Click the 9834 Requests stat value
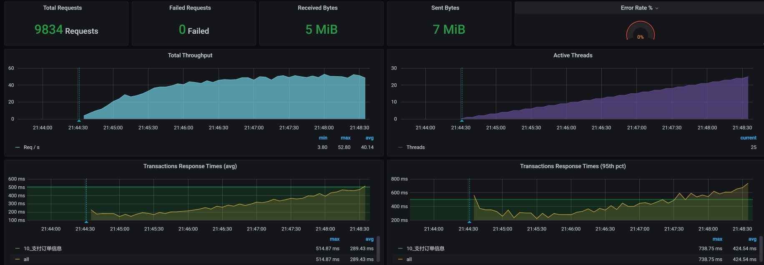This screenshot has width=764, height=265. (x=66, y=30)
